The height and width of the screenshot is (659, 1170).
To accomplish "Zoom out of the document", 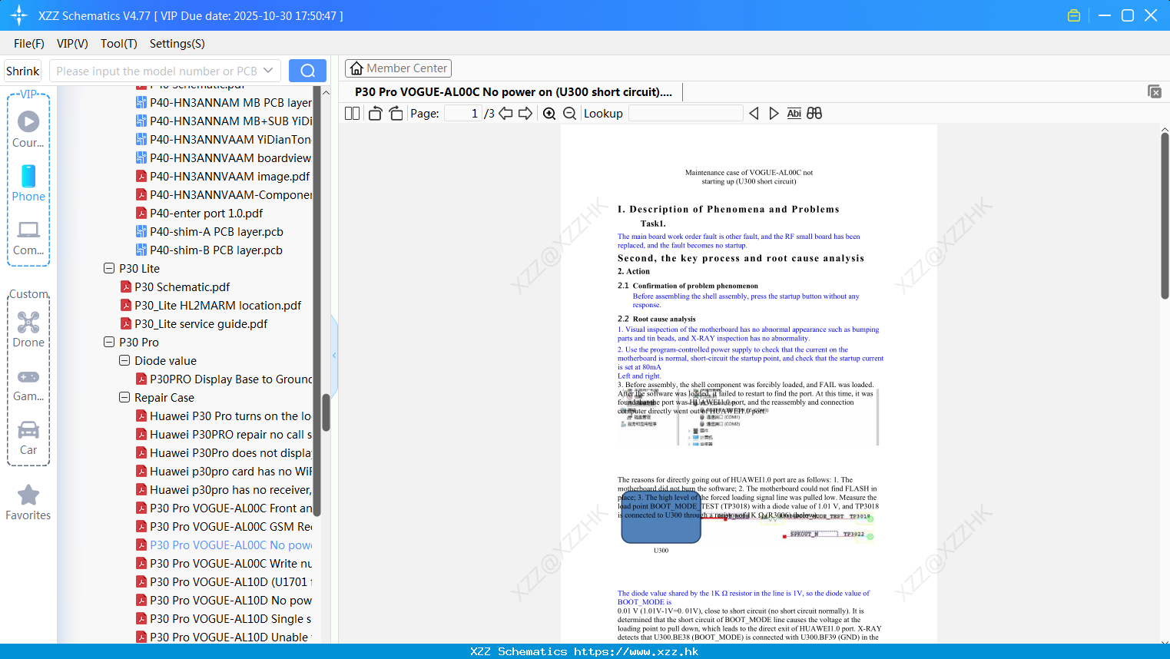I will 570,114.
